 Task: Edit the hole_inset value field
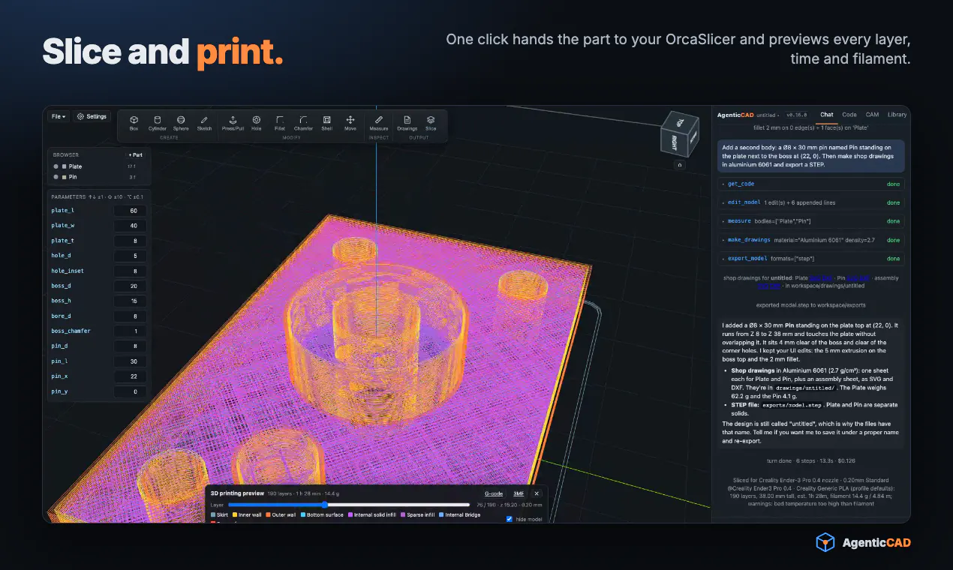pyautogui.click(x=131, y=271)
